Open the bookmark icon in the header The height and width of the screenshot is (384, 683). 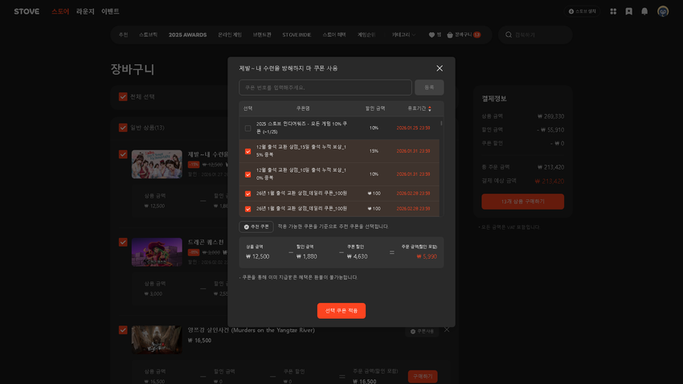tap(628, 11)
